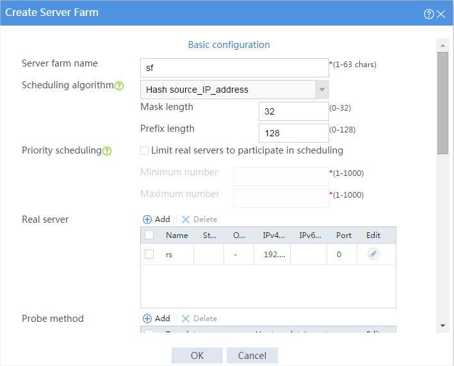
Task: Click the Real server Delete X icon
Action: 185,219
